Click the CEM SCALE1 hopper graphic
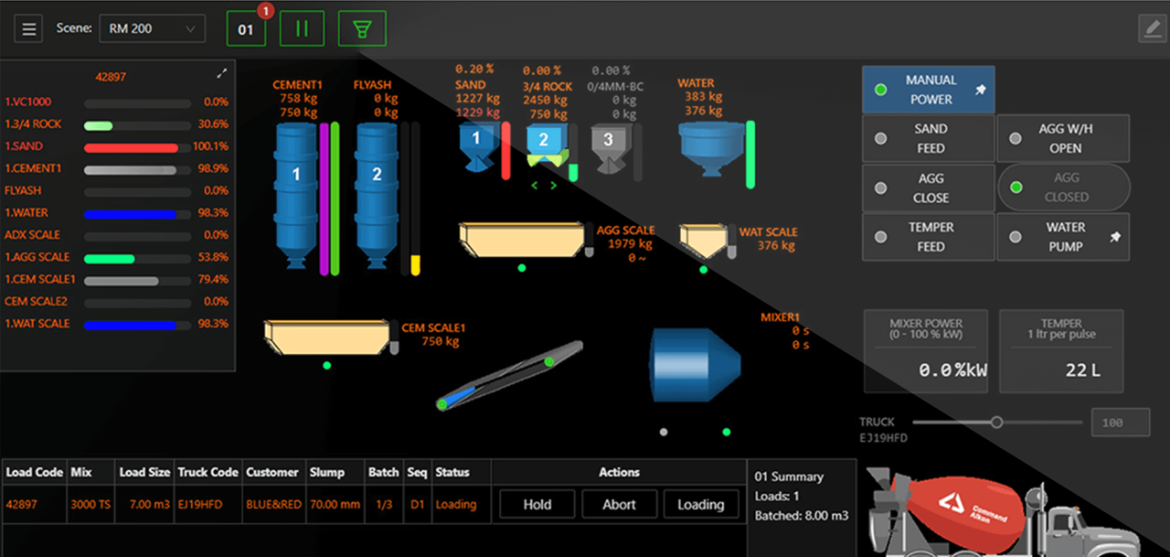Image resolution: width=1170 pixels, height=557 pixels. coord(329,337)
